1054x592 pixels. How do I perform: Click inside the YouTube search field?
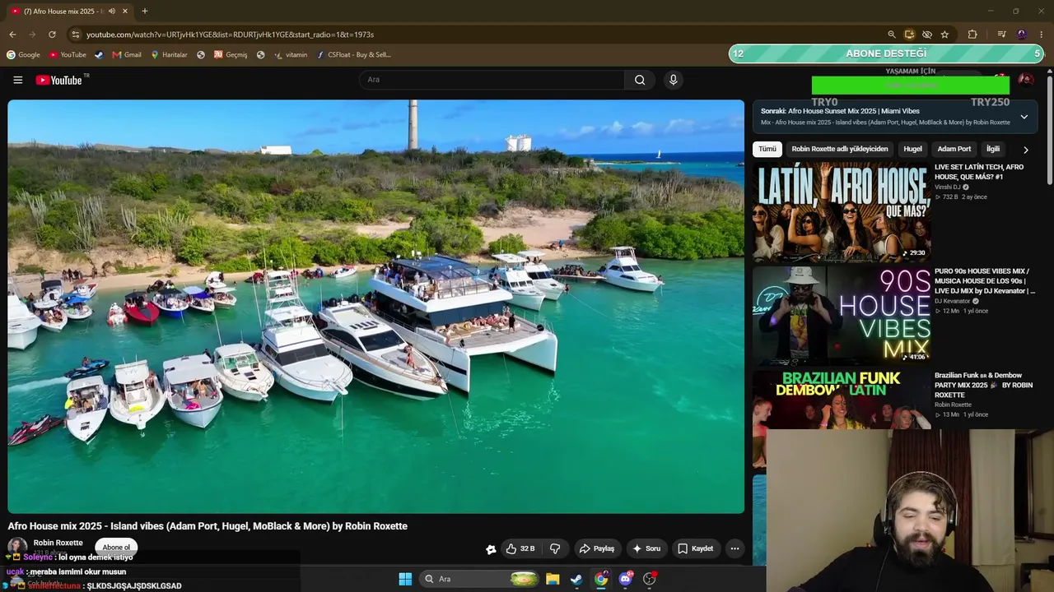(492, 80)
